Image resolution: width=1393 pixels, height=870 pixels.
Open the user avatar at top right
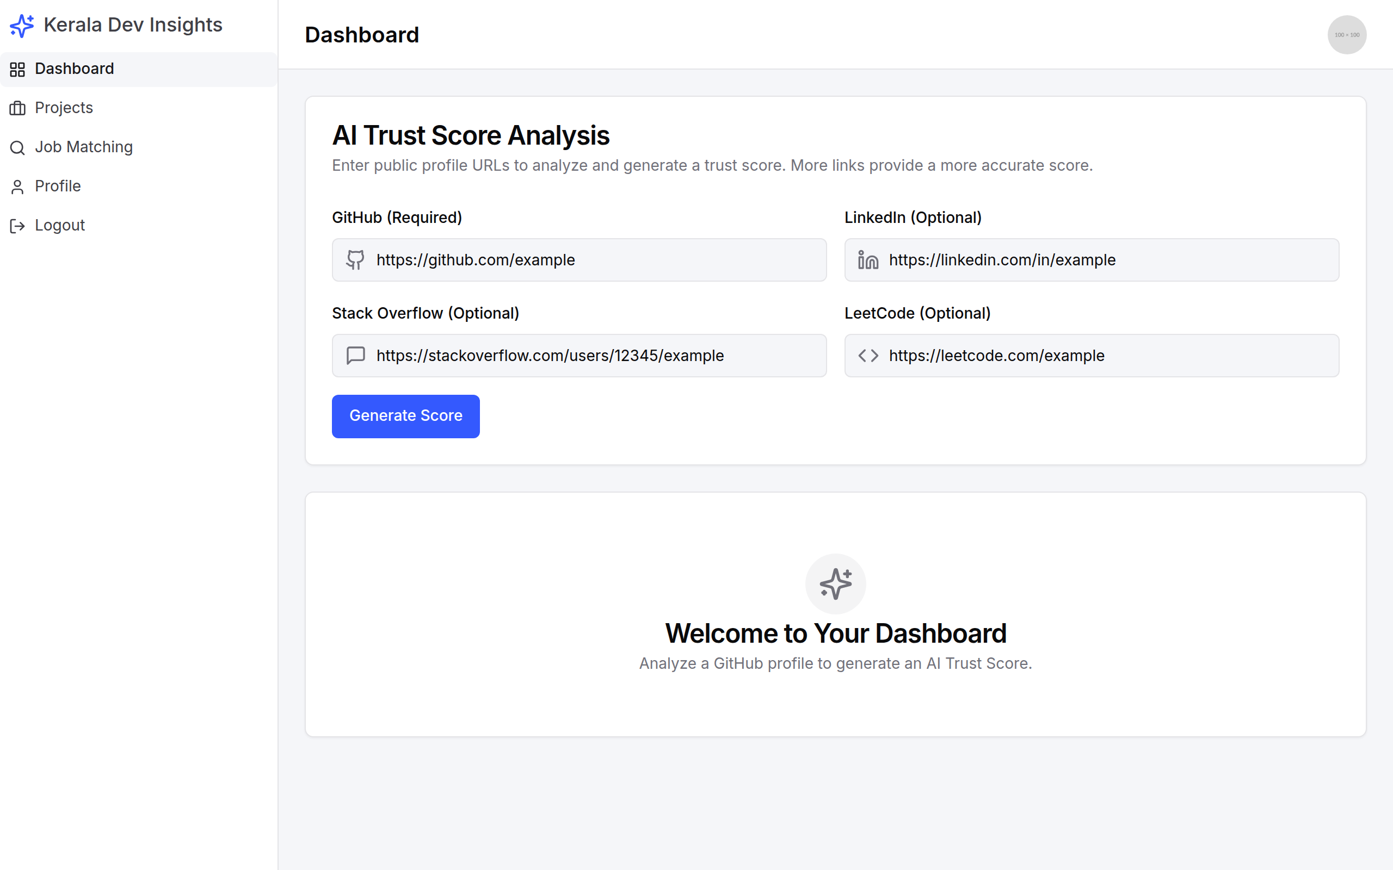point(1347,34)
